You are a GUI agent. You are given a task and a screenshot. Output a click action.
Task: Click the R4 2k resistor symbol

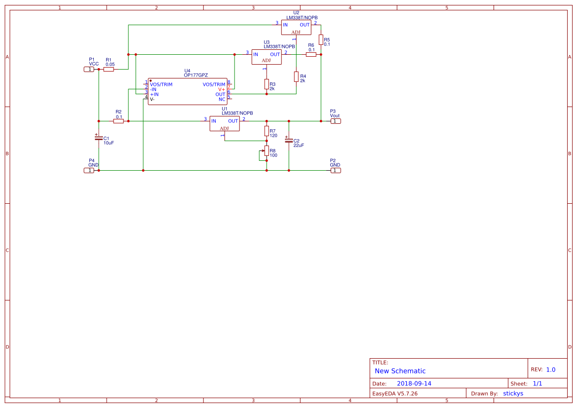(296, 76)
